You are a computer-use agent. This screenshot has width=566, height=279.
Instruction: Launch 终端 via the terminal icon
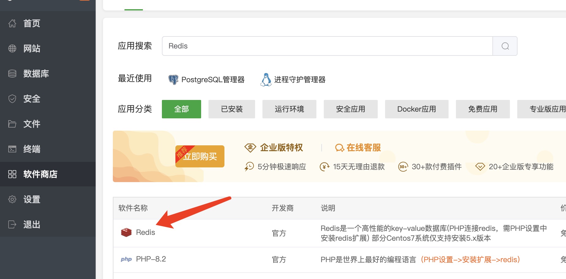click(12, 149)
